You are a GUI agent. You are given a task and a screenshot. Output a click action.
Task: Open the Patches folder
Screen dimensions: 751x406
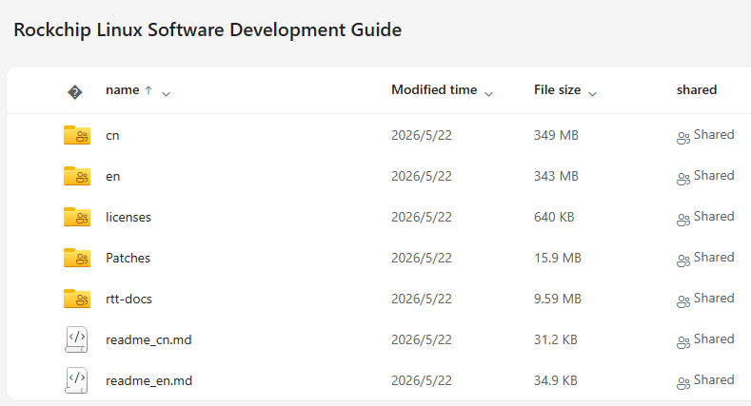(x=128, y=259)
